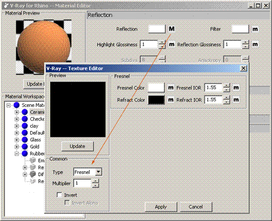Click the orange sphere material preview
Viewport: 272px width, 221px height.
point(44,47)
